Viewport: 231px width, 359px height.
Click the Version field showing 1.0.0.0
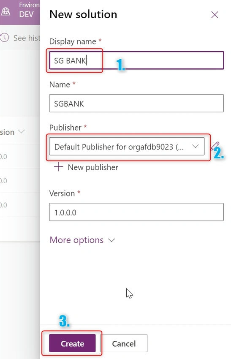(x=136, y=212)
